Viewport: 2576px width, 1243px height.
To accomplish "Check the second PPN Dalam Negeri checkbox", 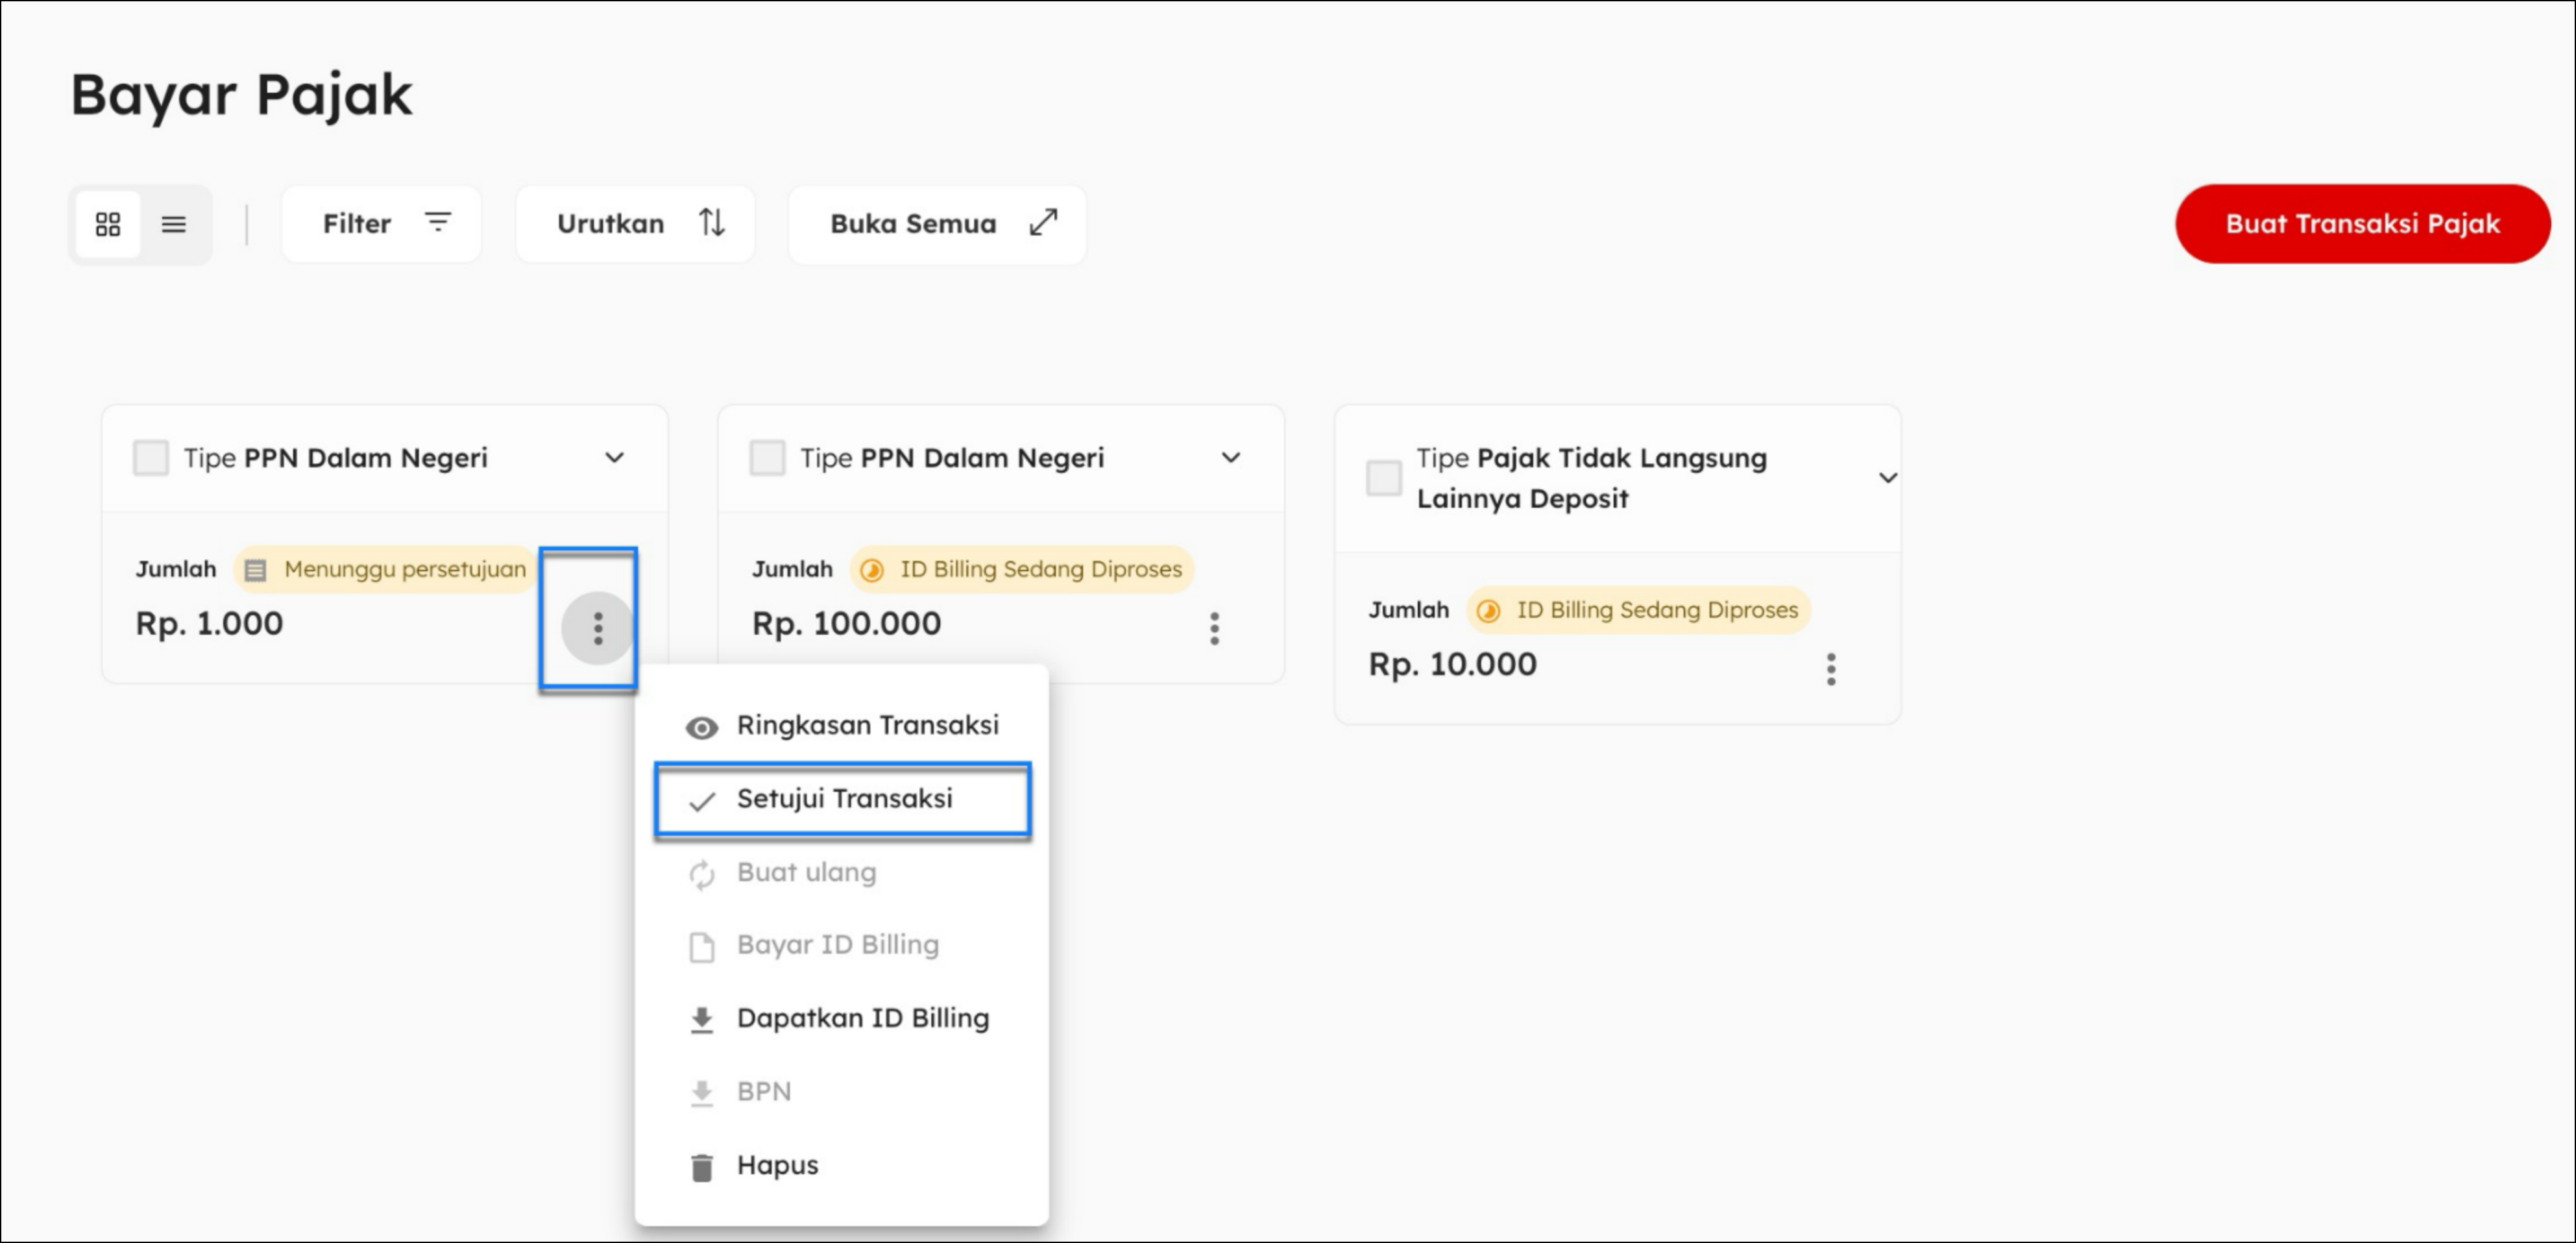I will coord(767,458).
